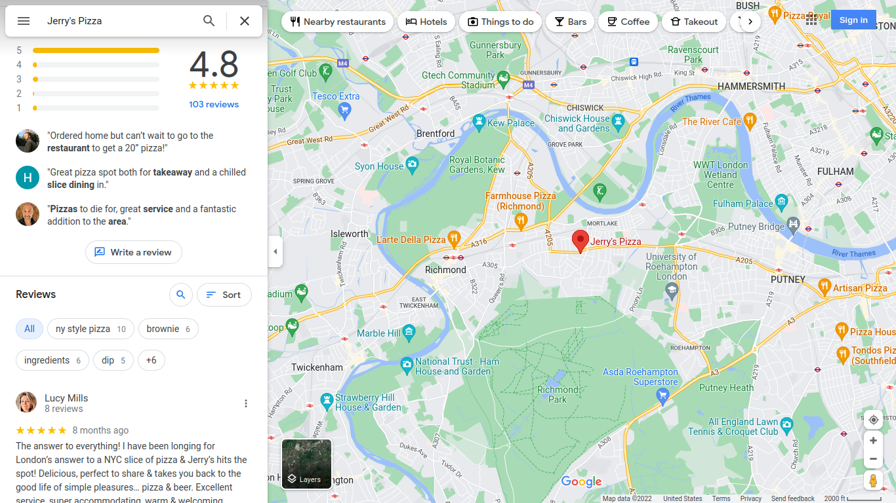Open the Google apps grid

tap(811, 20)
